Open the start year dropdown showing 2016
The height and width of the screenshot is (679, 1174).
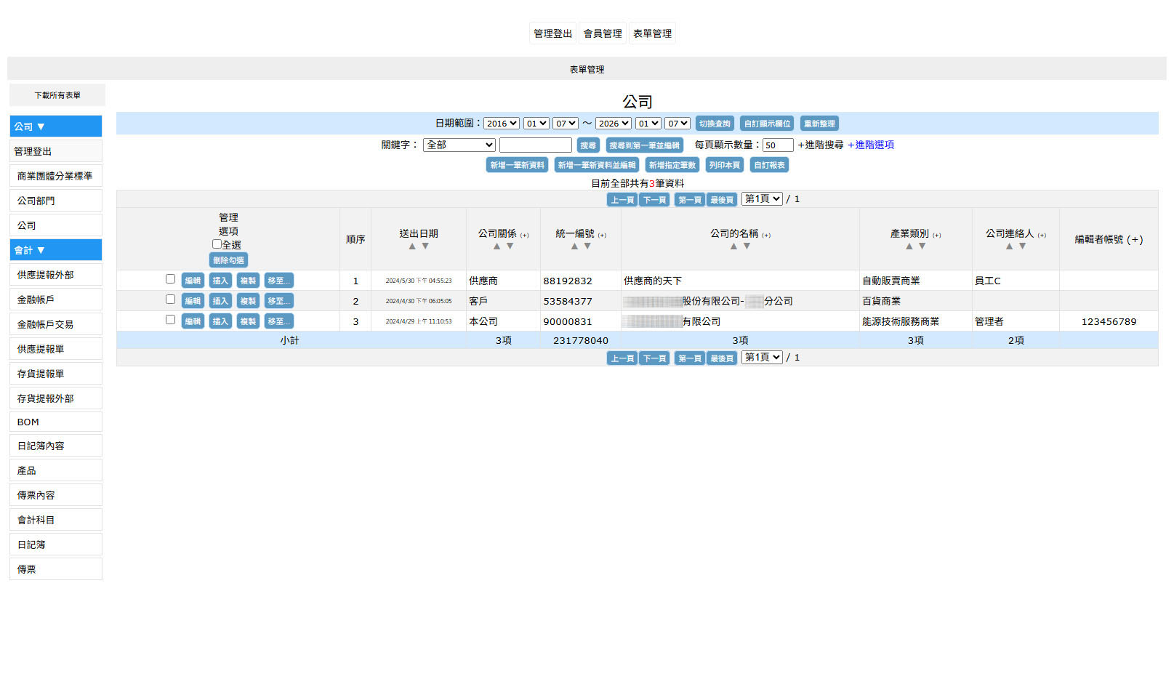pos(502,124)
